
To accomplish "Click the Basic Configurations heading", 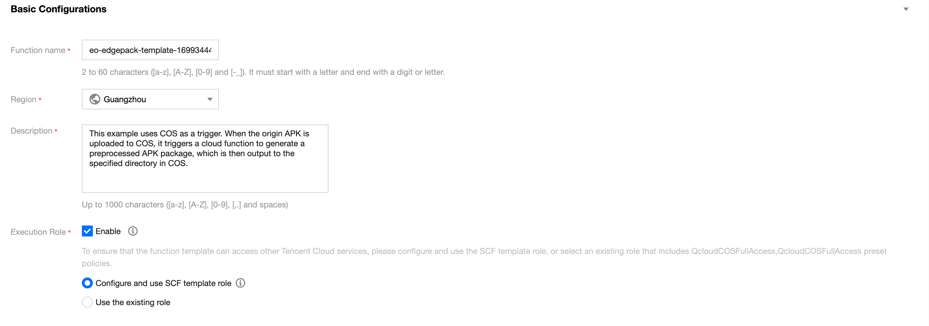I will coord(59,9).
